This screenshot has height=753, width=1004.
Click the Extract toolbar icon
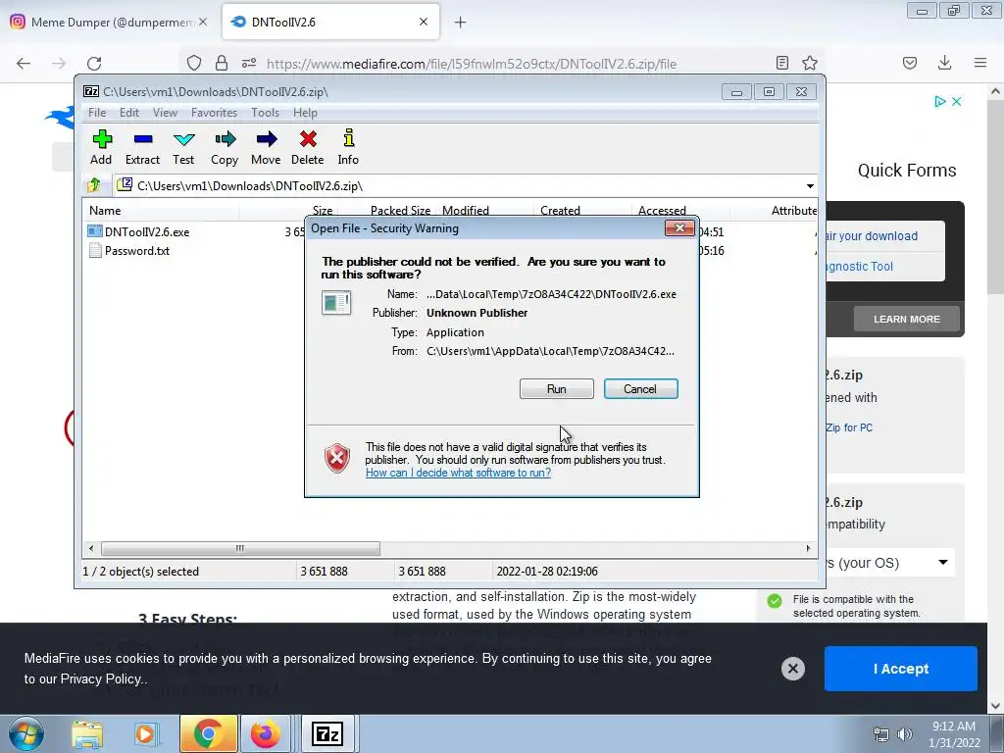[142, 148]
